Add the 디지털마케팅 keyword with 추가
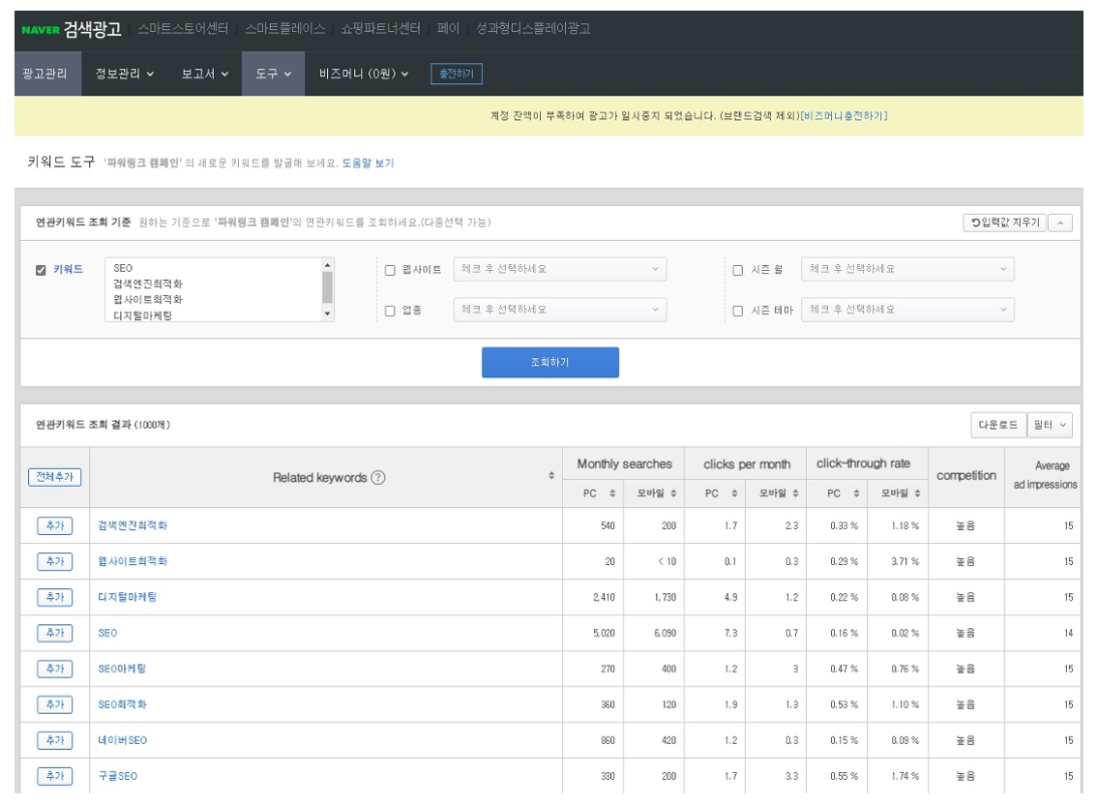 (54, 597)
